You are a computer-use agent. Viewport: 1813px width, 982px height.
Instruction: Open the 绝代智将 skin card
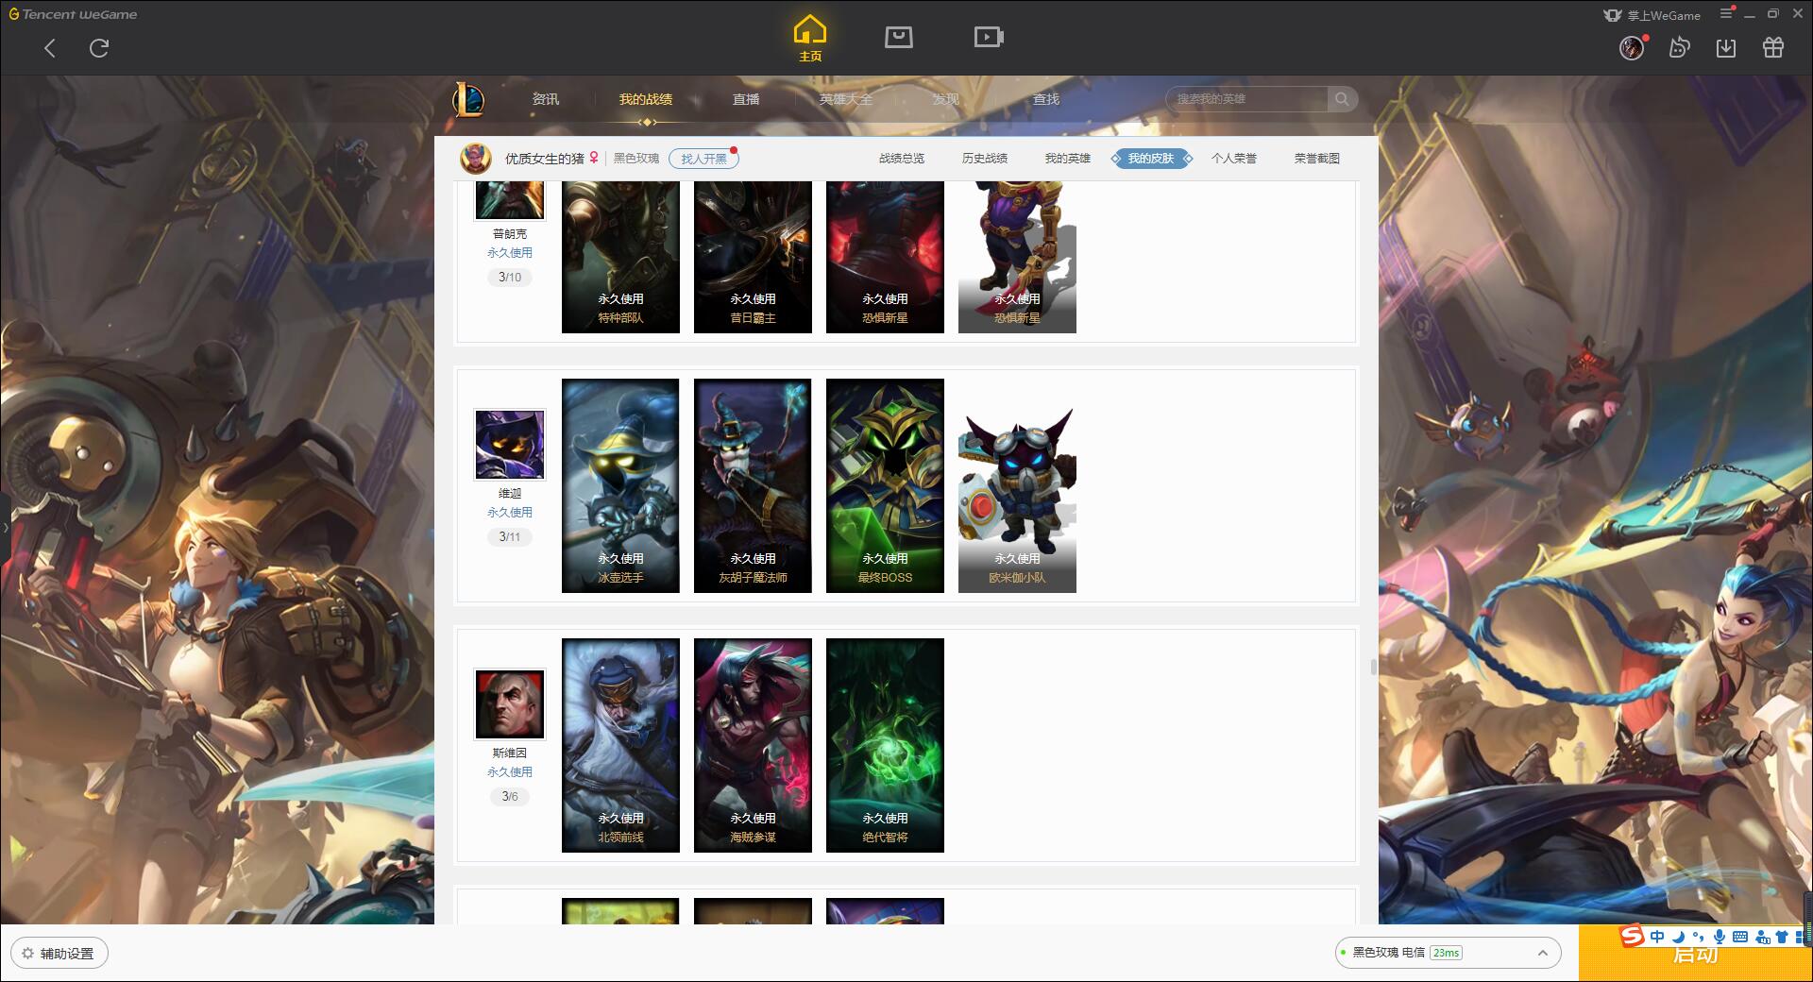(885, 745)
